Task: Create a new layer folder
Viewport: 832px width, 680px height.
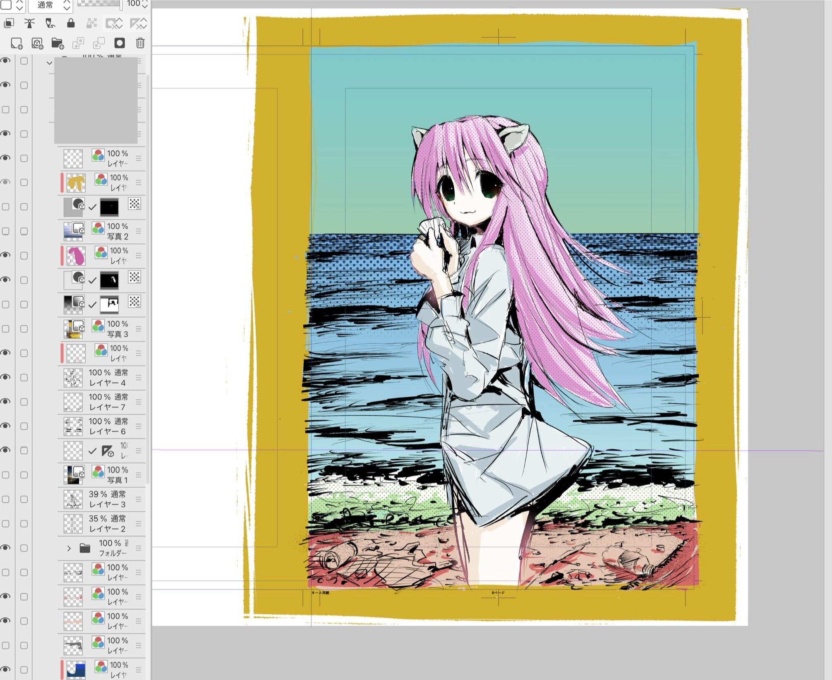Action: (58, 43)
